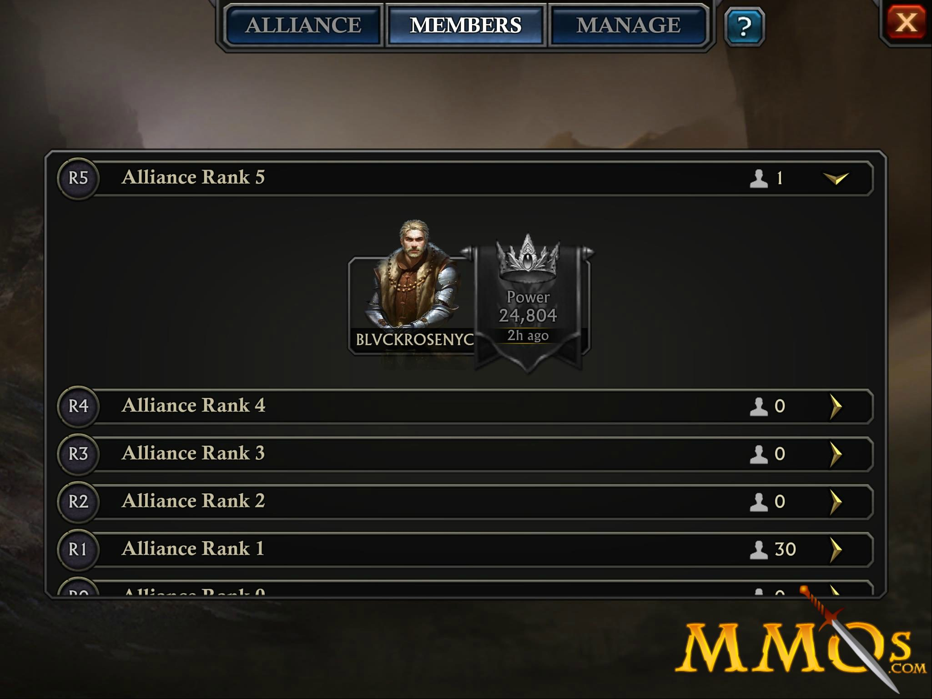The image size is (932, 699).
Task: Click the R5 rank badge
Action: point(78,178)
